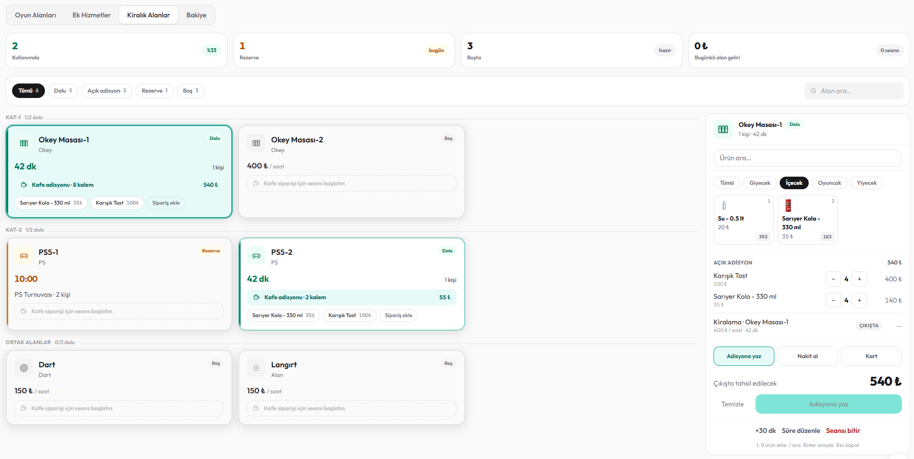Show only Boş areas
914x459 pixels.
click(191, 91)
